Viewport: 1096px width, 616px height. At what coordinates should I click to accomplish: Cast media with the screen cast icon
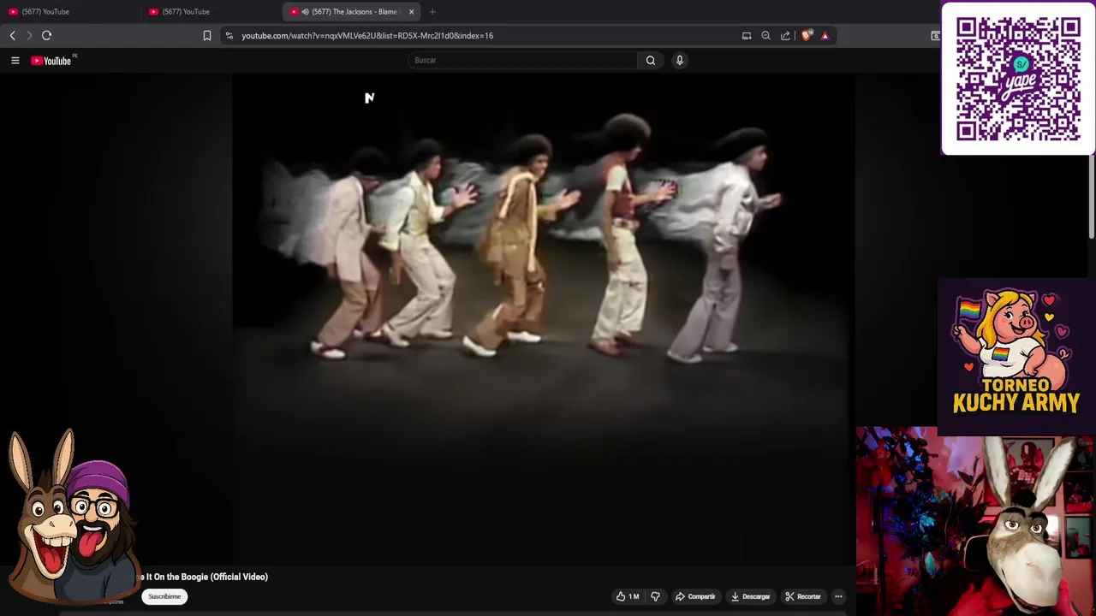click(747, 35)
